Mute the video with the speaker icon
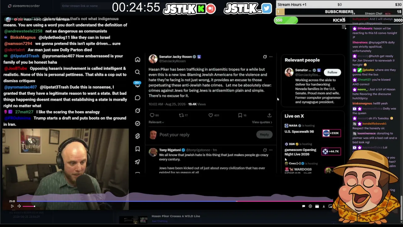This screenshot has width=403, height=227. pyautogui.click(x=19, y=206)
